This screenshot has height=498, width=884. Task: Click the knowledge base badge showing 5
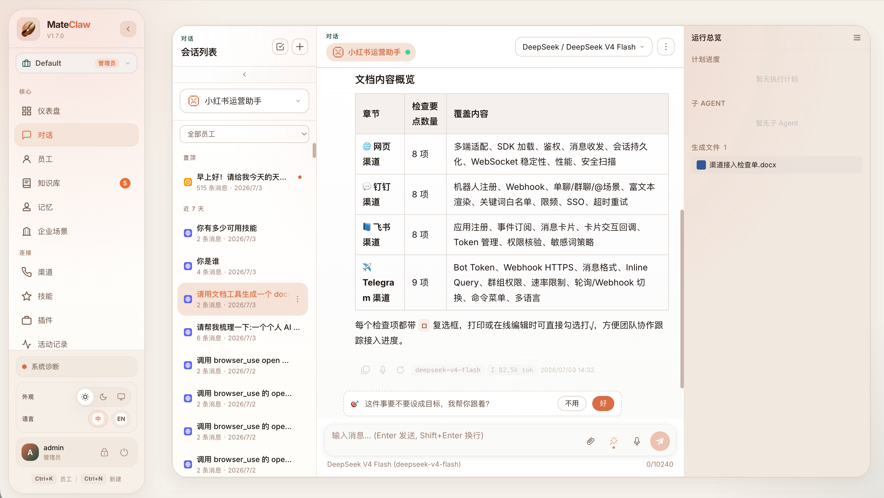pos(125,183)
